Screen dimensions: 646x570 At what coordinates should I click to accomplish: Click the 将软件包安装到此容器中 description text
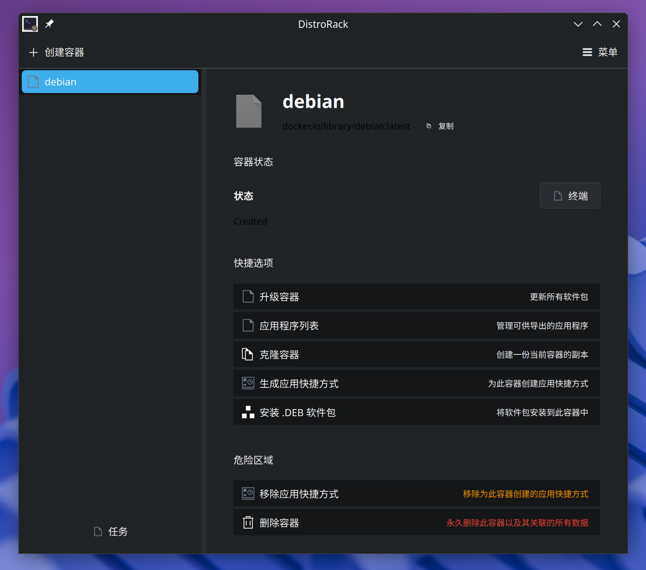pyautogui.click(x=542, y=413)
